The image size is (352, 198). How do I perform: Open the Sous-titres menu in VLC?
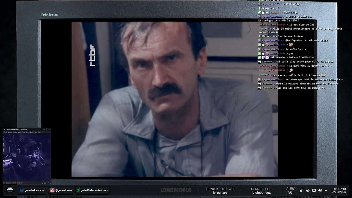tap(26, 132)
